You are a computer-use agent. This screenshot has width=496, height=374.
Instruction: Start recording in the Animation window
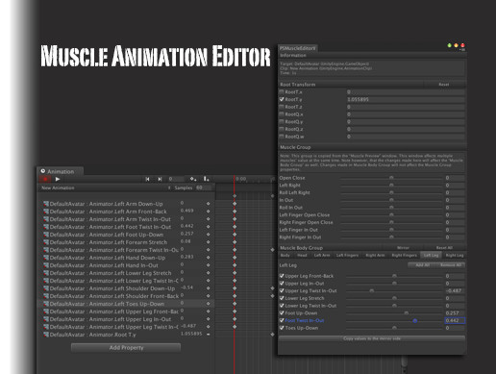(45, 179)
